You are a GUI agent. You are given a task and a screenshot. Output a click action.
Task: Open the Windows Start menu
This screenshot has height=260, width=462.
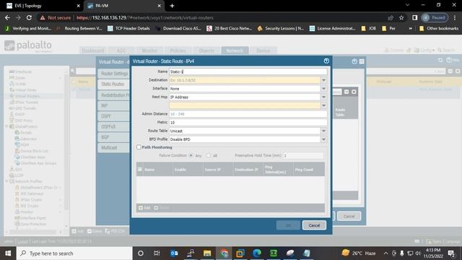(8, 253)
